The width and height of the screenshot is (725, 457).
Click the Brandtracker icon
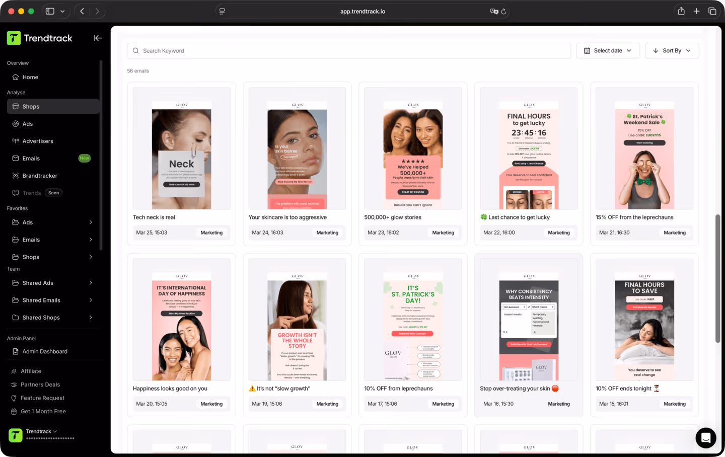(16, 176)
